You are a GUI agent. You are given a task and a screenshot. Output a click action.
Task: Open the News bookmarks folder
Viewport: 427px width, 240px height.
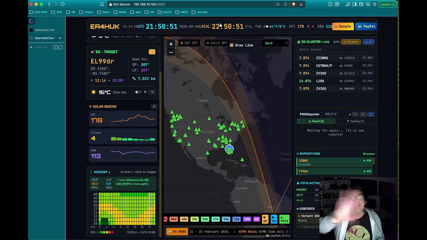click(103, 12)
